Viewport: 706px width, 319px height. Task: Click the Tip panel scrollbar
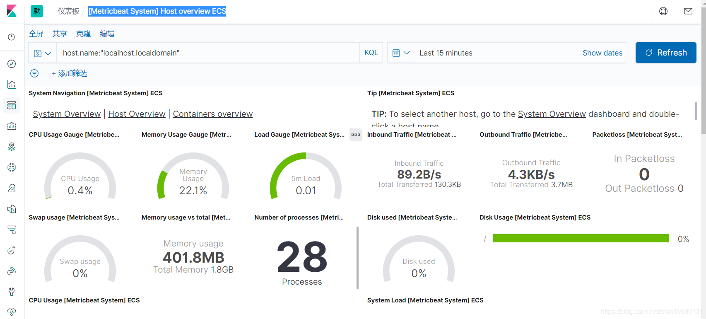pos(697,111)
